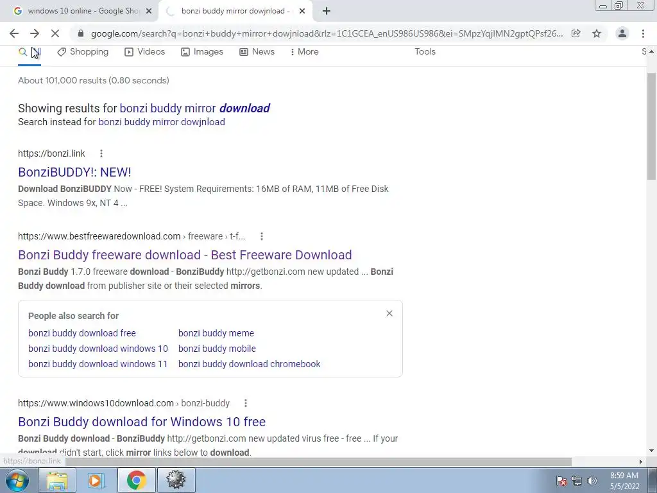Bookmark this page with the star icon
This screenshot has height=493, width=657.
[597, 33]
